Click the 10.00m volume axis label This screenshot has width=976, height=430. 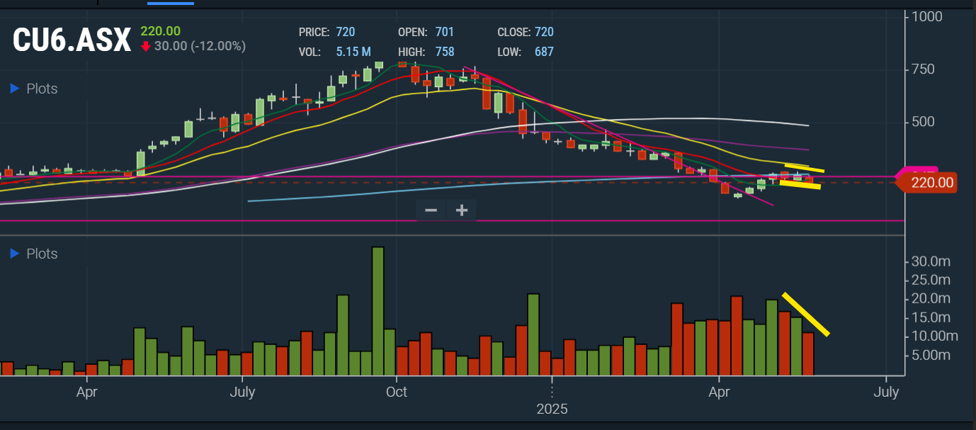(935, 336)
